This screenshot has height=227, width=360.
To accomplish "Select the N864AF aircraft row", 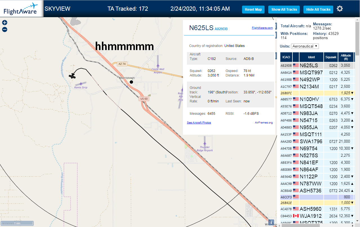I will coord(317,170).
